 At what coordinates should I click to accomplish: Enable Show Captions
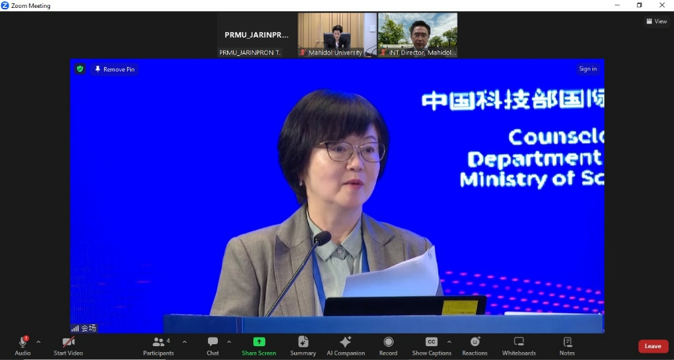pyautogui.click(x=432, y=346)
